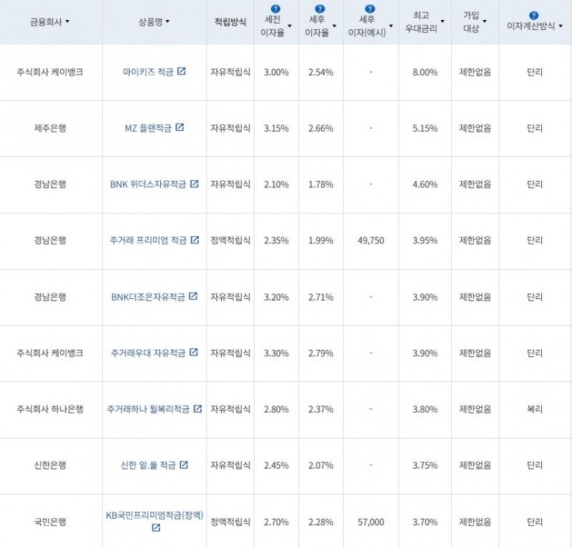Open external link icon under KB국민프리미엄적금(정액)
572x548 pixels.
[156, 527]
